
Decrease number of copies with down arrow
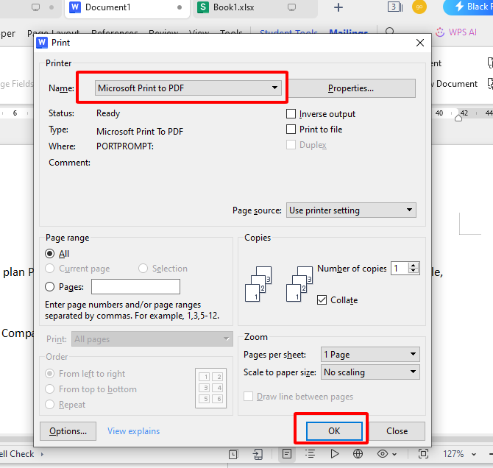pos(414,271)
